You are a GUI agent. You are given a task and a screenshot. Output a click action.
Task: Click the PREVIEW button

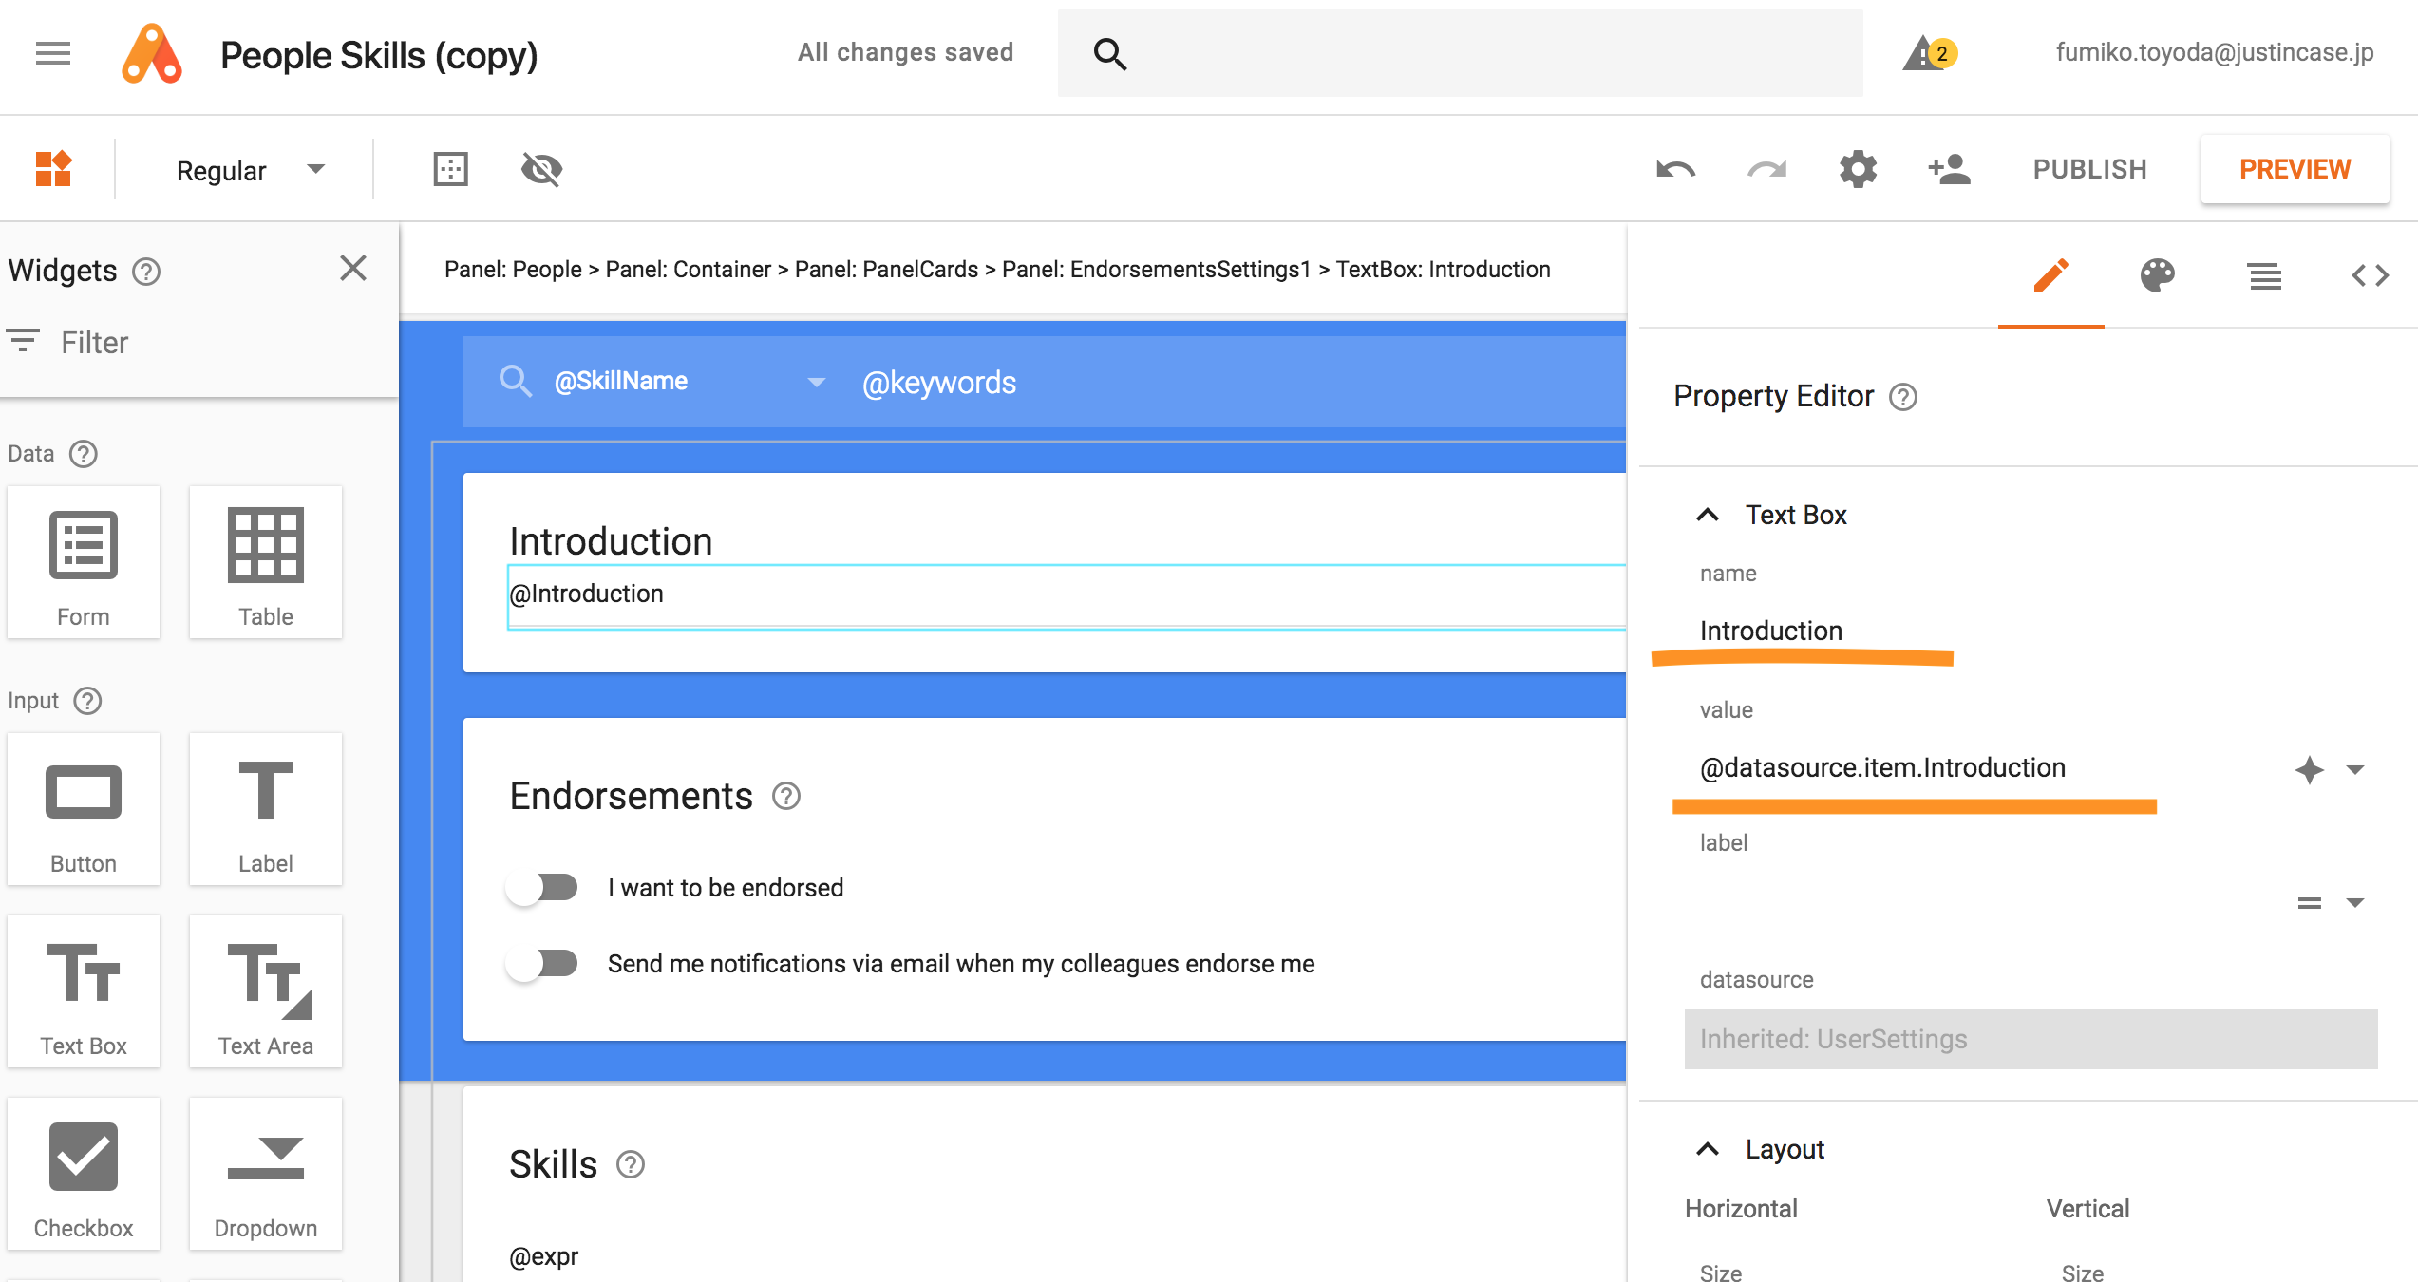click(x=2295, y=169)
